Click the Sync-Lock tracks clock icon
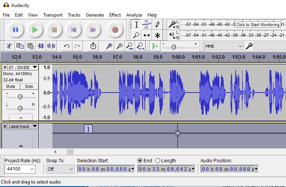The height and width of the screenshot is (187, 286). pos(93,46)
